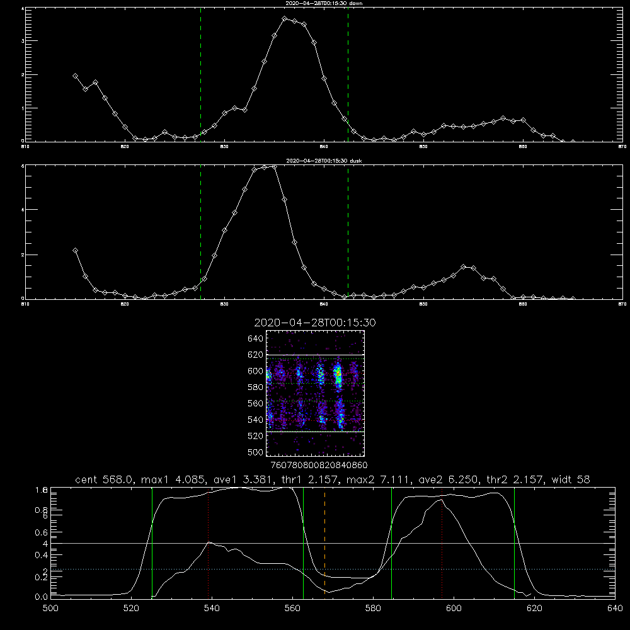Click the red dotted peak line near 597
This screenshot has height=630, width=630.
[x=442, y=542]
